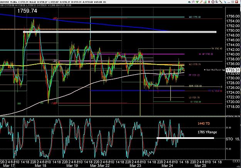Click the YL 1724 level label

pos(217,91)
